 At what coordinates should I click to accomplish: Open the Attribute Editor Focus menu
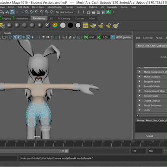pyautogui.click(x=159, y=38)
